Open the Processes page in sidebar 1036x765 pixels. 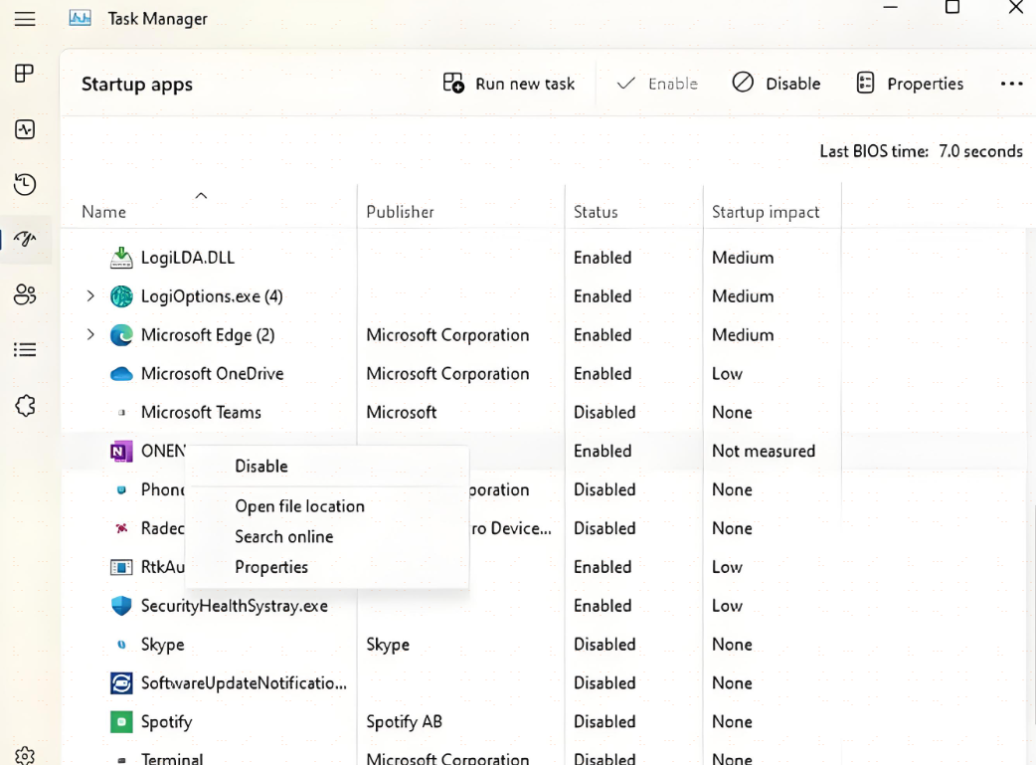tap(25, 73)
